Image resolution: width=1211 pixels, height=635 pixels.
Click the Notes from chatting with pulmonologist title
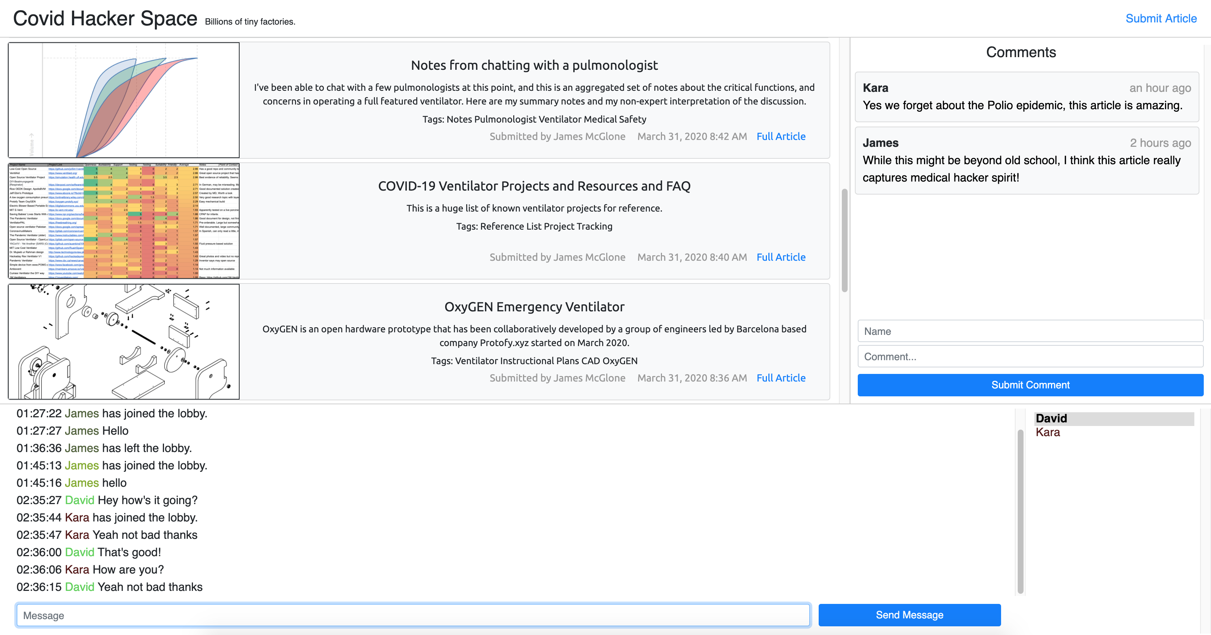[x=534, y=65]
